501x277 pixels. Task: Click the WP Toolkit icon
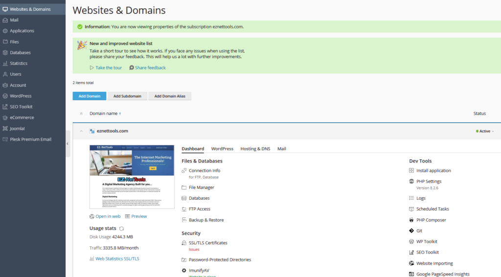[411, 241]
